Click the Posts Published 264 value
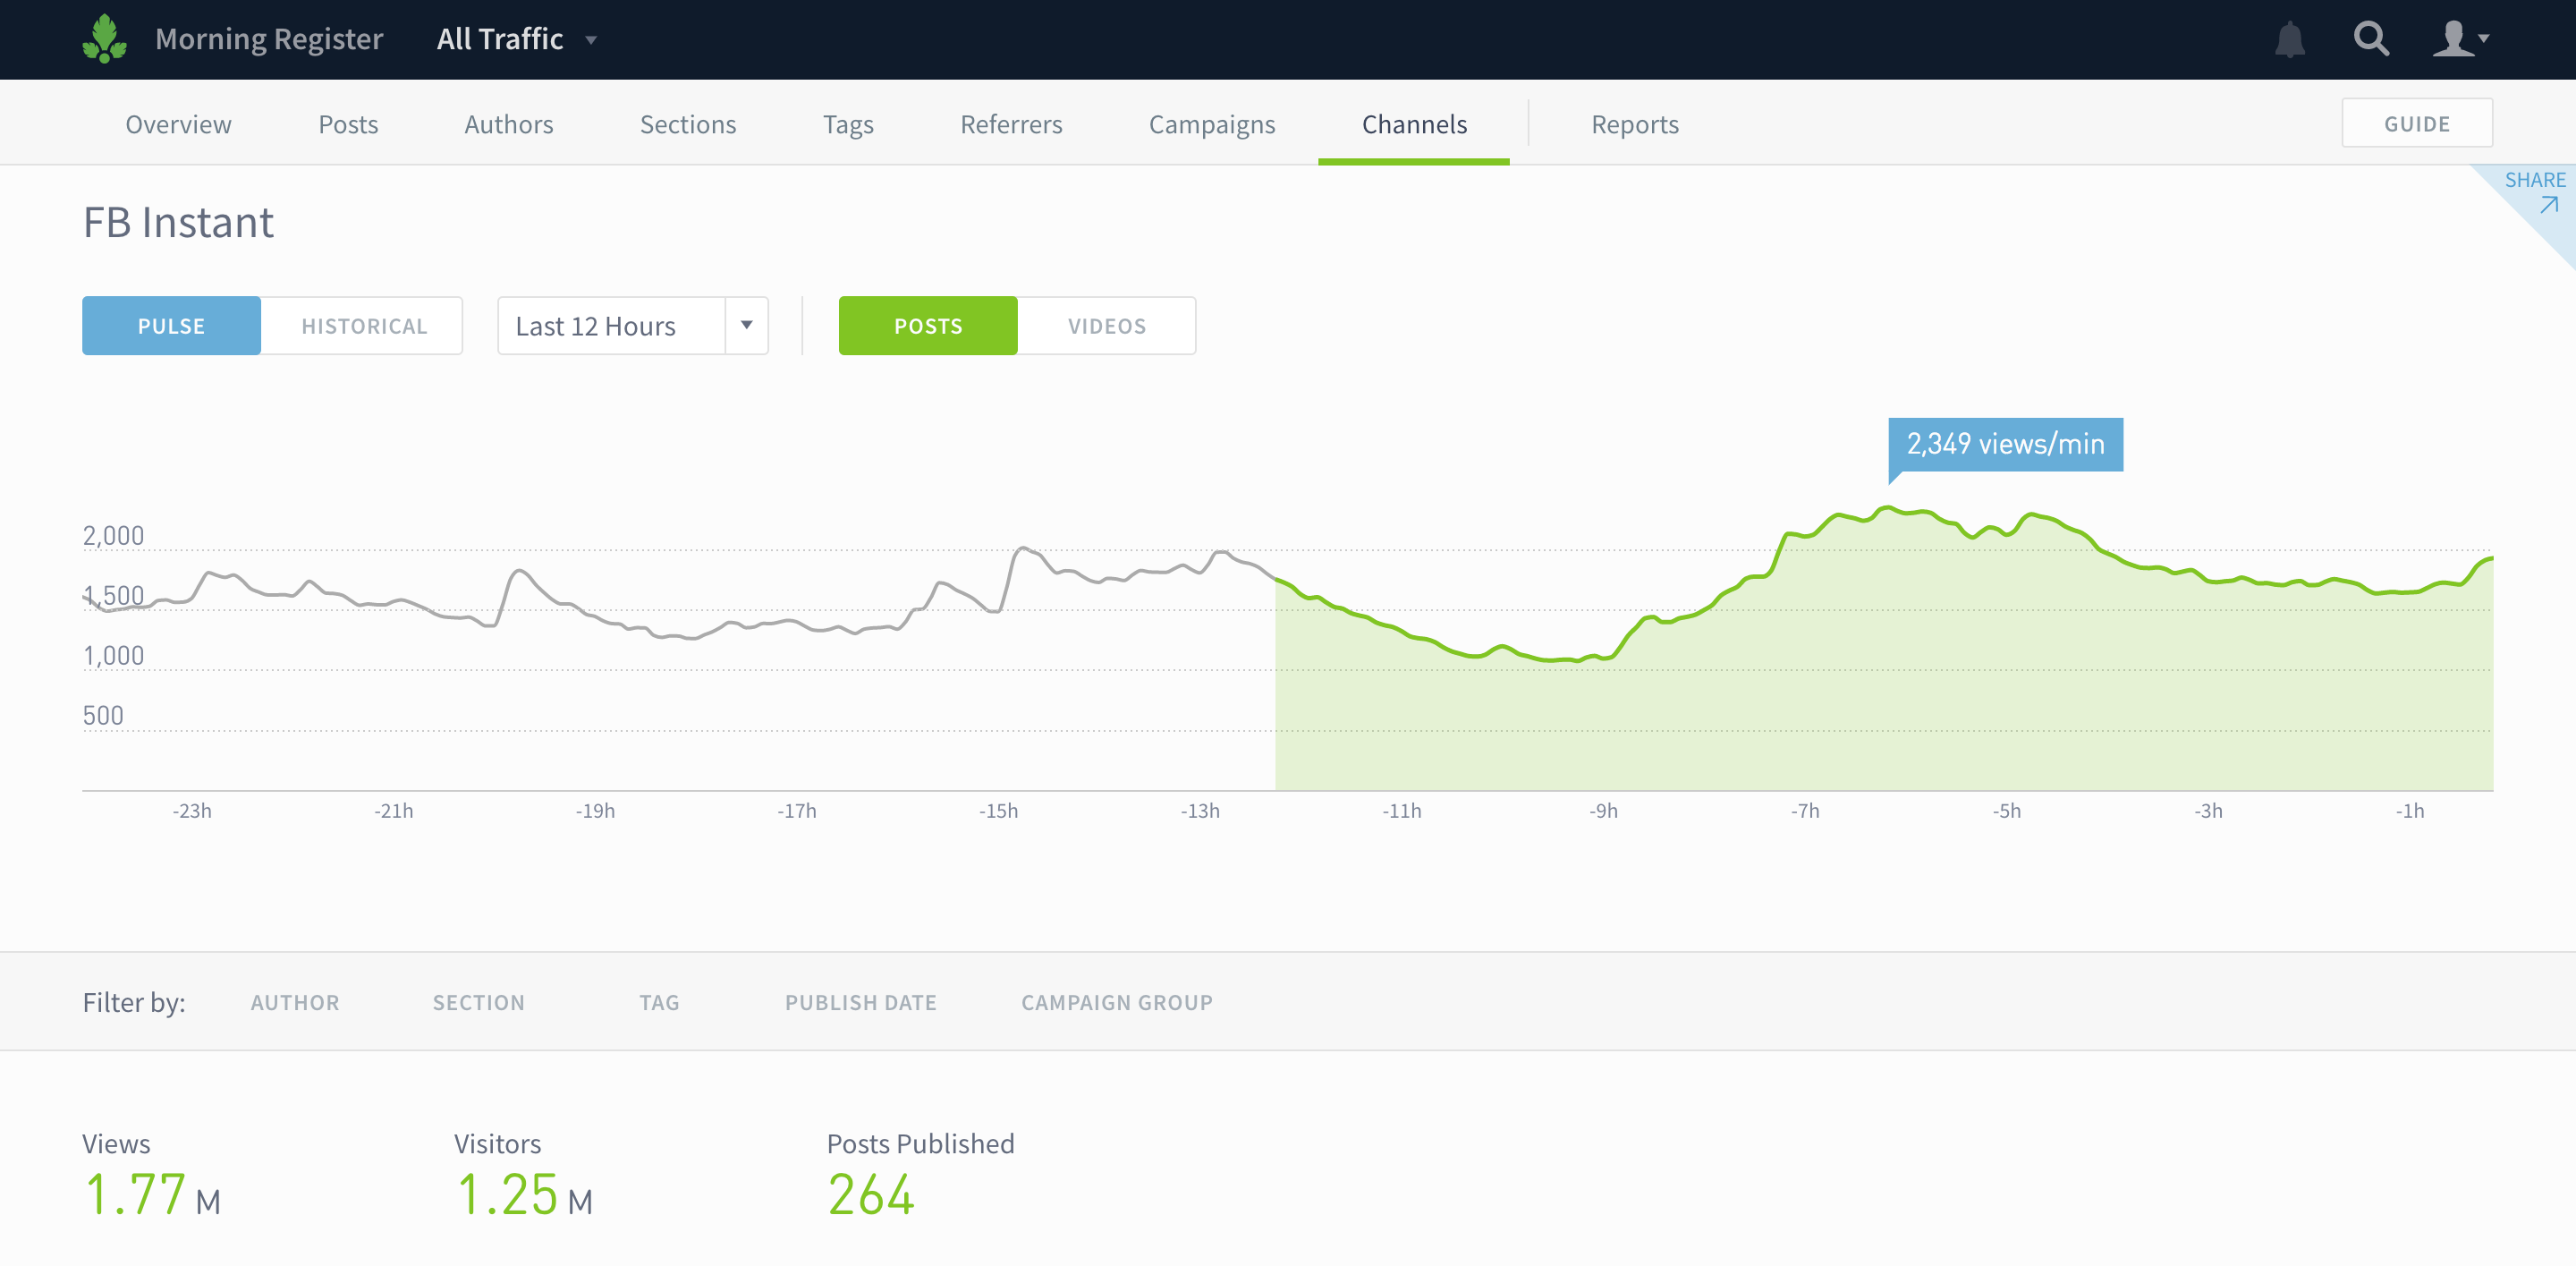This screenshot has height=1266, width=2576. click(871, 1194)
